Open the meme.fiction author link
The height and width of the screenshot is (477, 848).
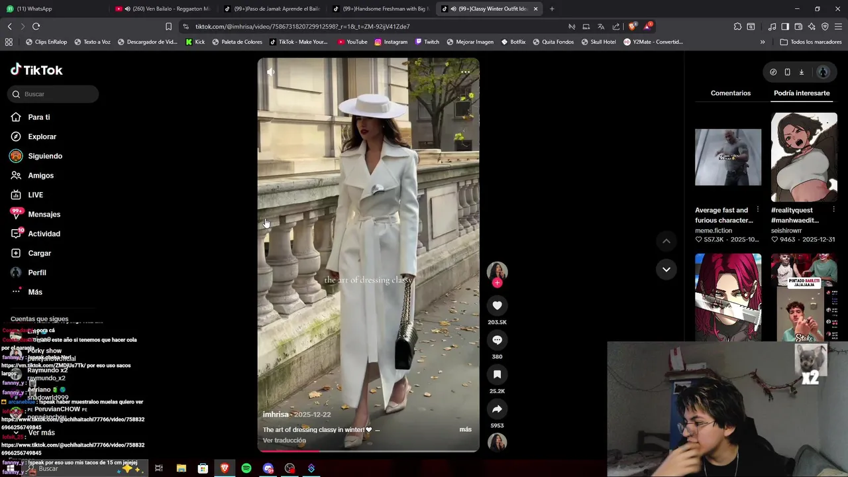tap(714, 231)
